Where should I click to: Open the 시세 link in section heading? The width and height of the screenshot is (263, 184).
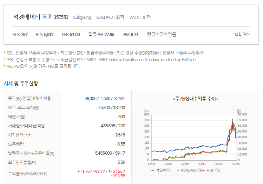coord(8,83)
